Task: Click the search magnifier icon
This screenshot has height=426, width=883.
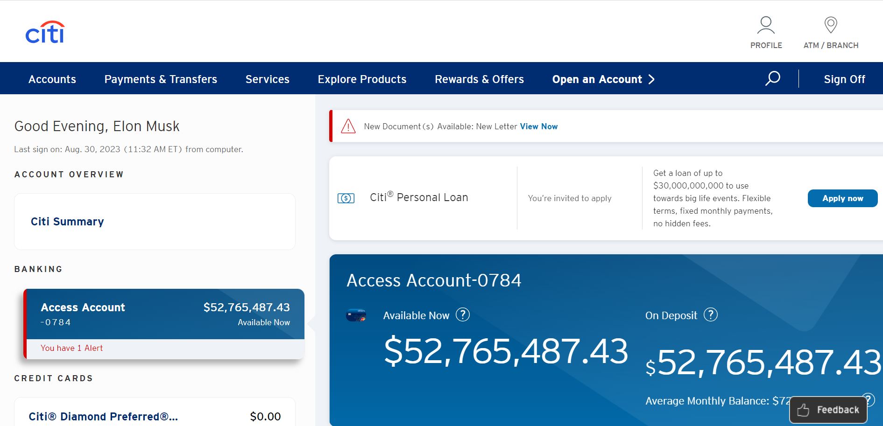Action: [773, 78]
